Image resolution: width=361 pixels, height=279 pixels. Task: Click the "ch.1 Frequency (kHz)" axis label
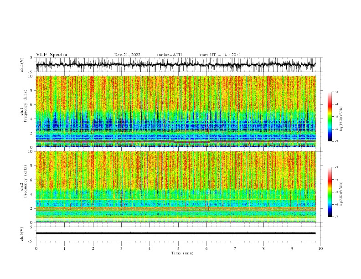click(x=24, y=106)
